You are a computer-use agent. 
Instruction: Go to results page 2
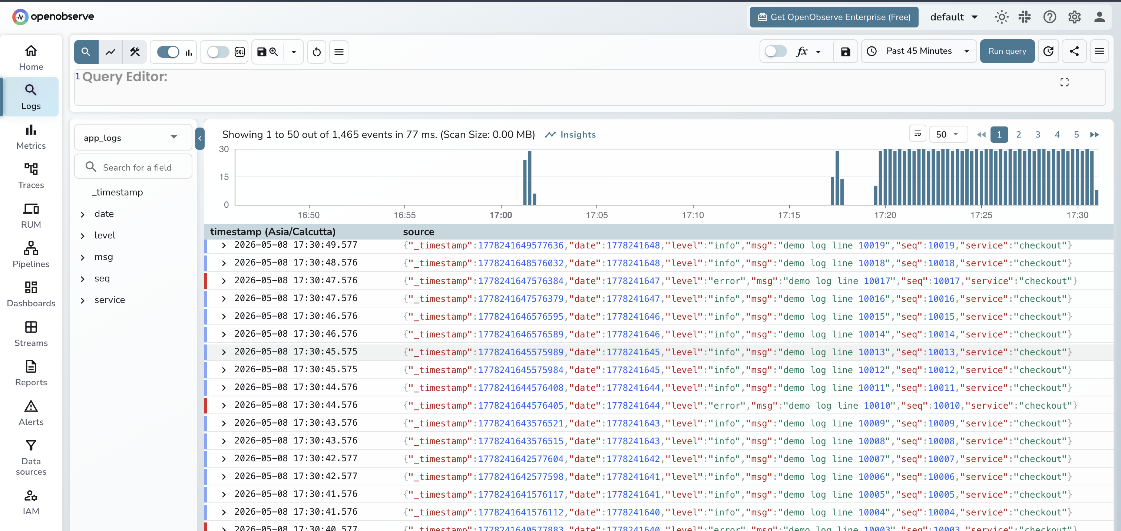coord(1018,134)
